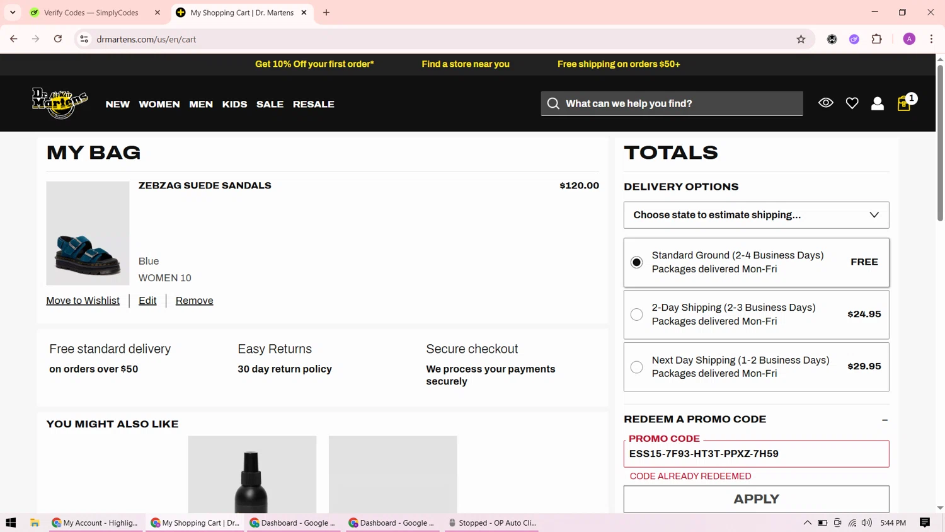
Task: Show hidden system tray icons
Action: 807,523
